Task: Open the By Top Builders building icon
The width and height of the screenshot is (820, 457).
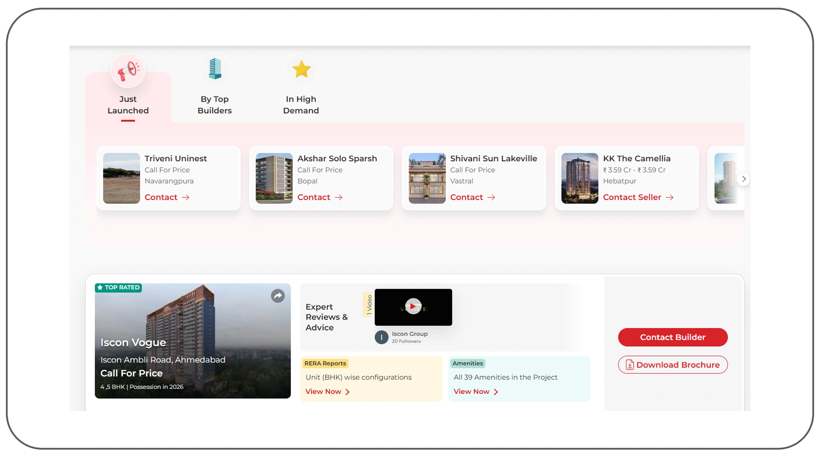Action: [x=215, y=69]
